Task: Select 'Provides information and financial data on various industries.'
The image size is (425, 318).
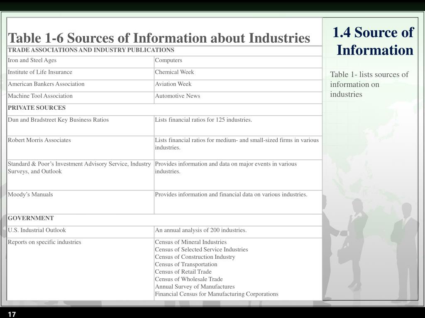Action: pos(231,195)
